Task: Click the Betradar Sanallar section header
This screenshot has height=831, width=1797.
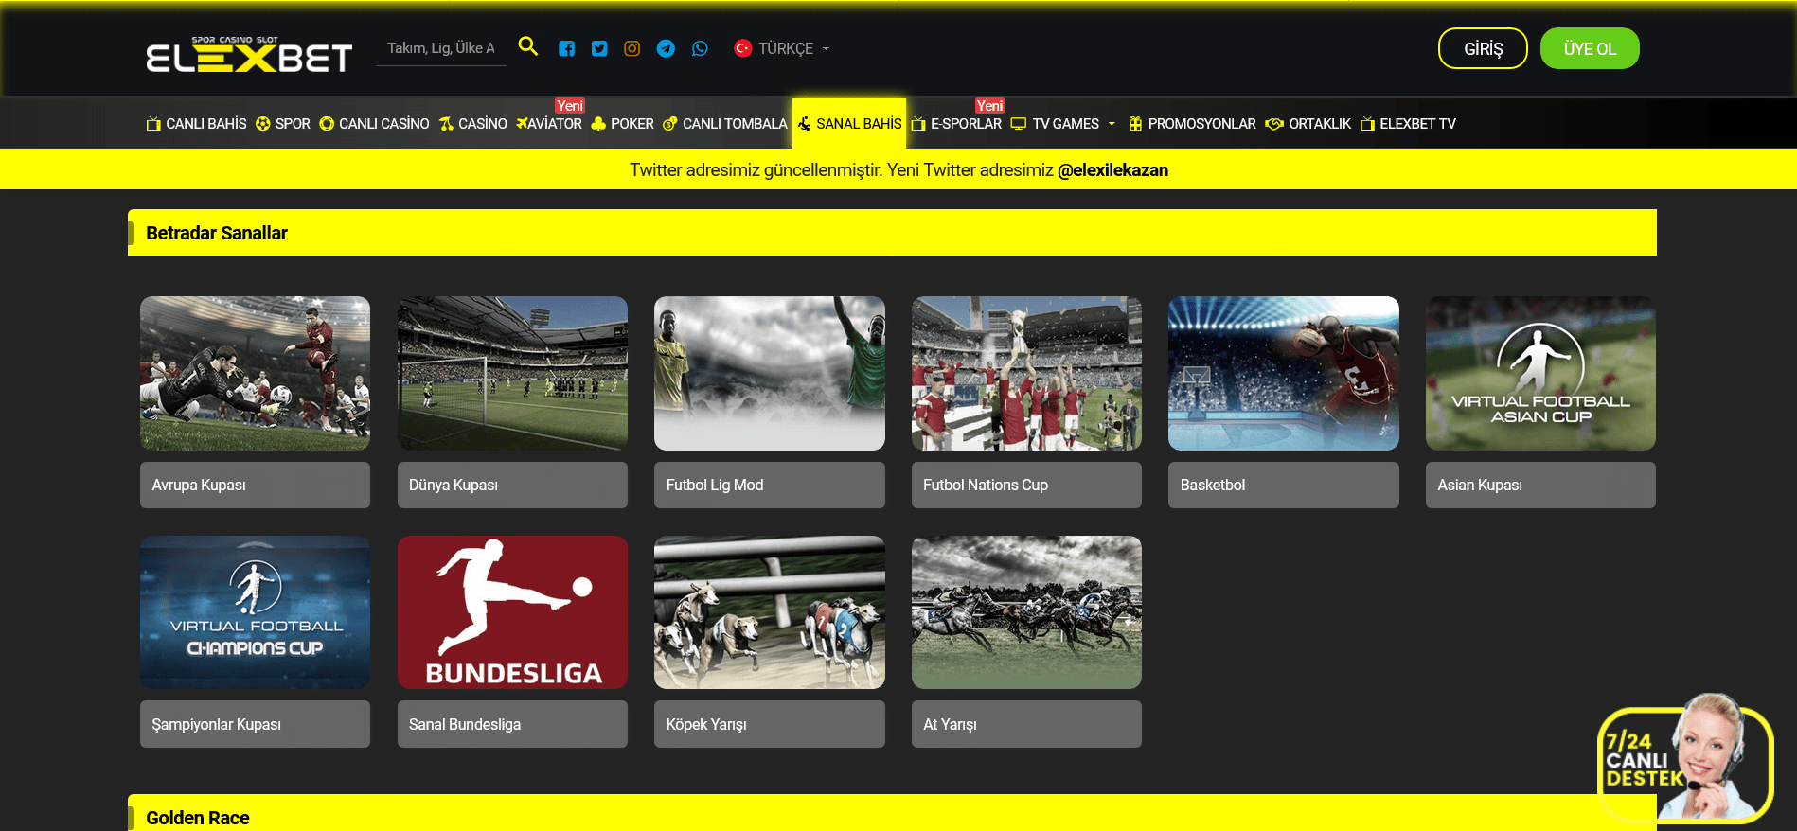Action: [x=892, y=233]
